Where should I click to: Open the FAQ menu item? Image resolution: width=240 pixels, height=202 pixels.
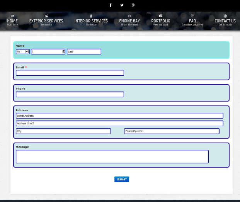click(192, 21)
